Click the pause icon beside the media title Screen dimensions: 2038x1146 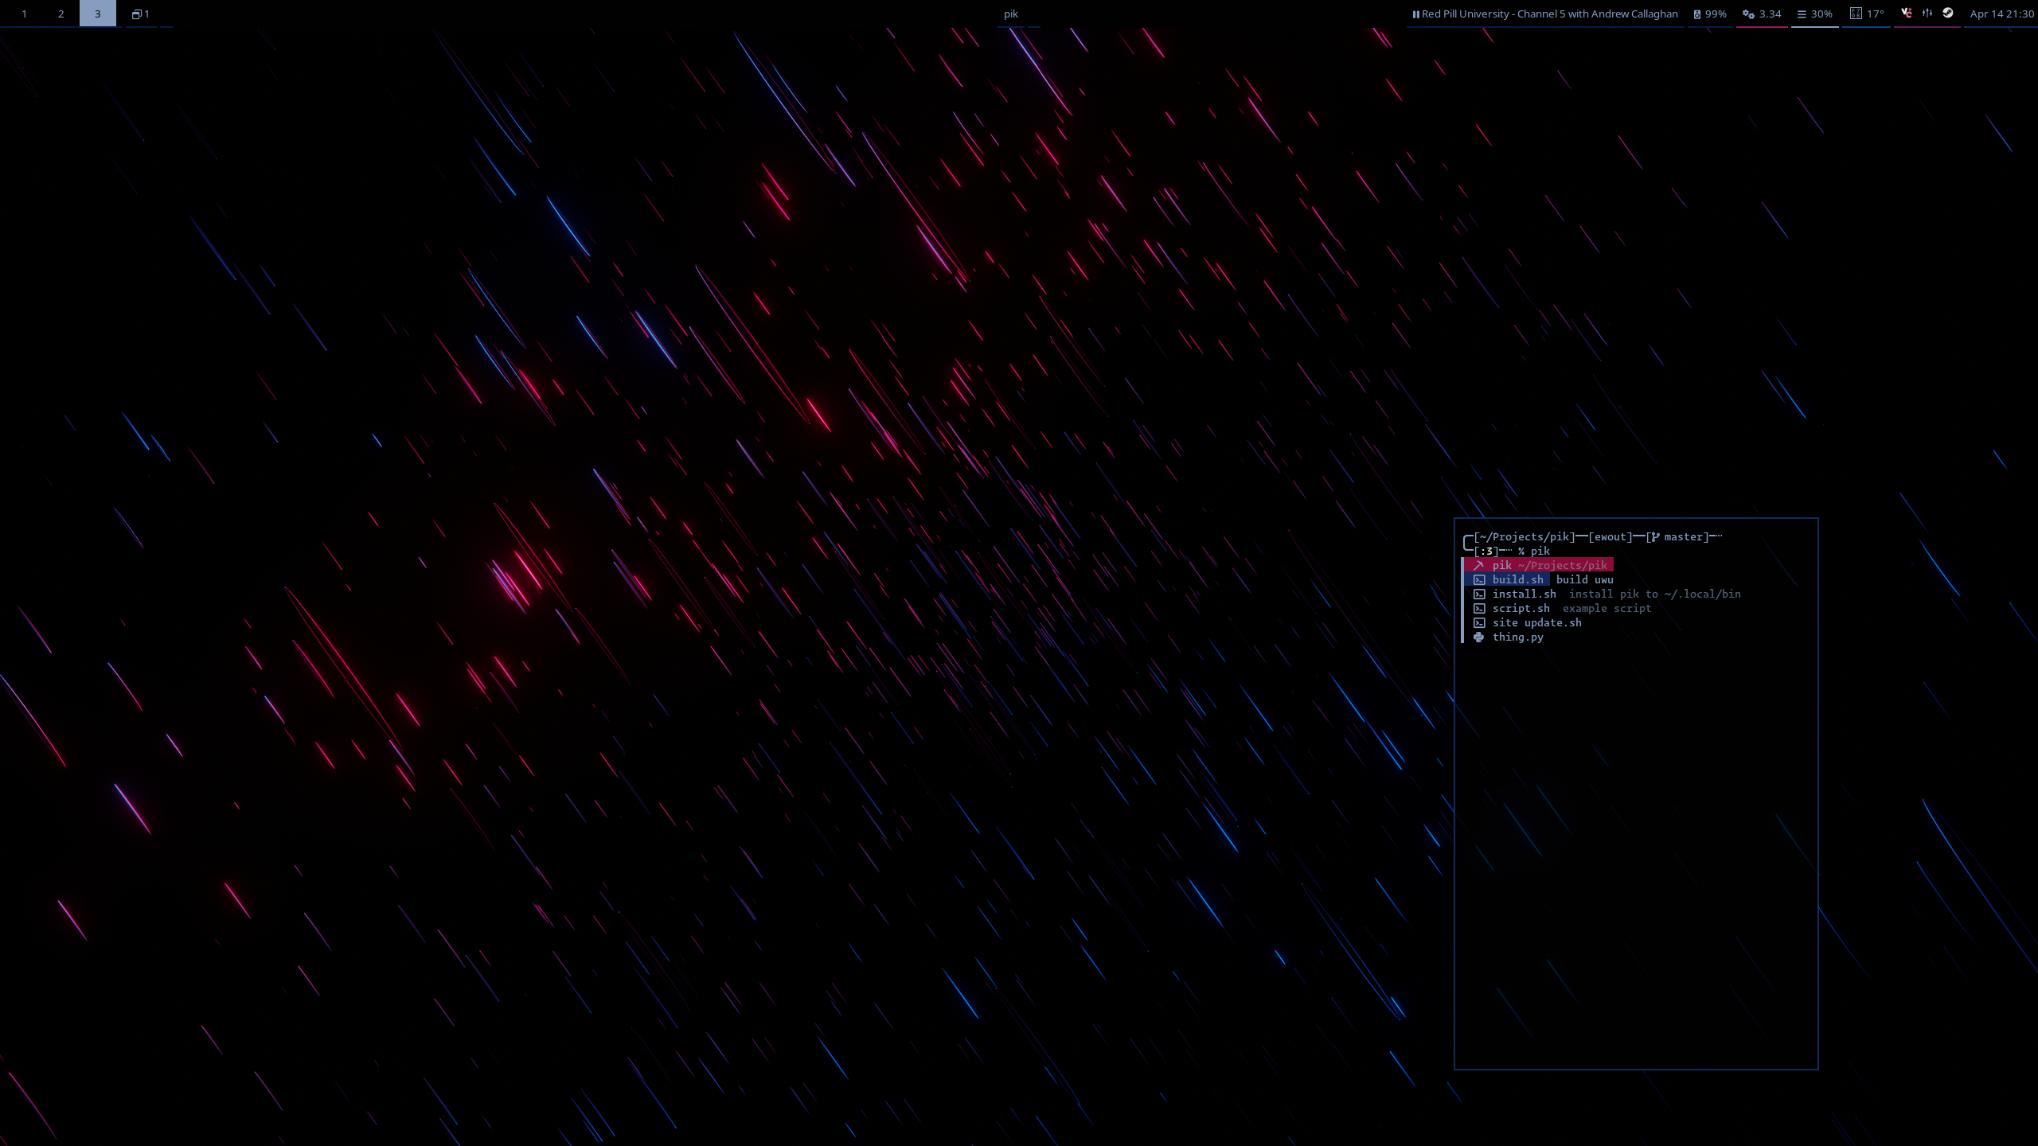point(1415,14)
